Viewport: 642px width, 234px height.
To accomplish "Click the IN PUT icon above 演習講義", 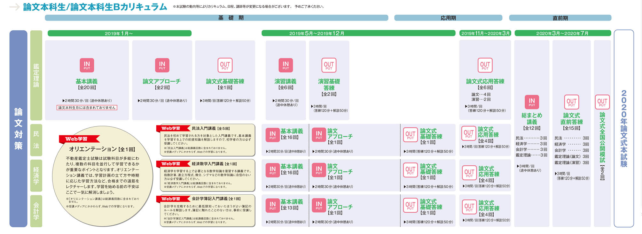I will tap(286, 65).
